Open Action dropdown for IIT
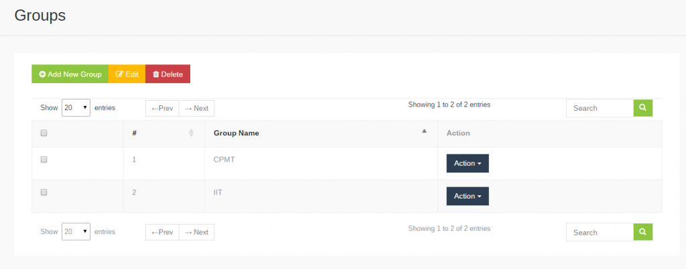686x269 pixels. pos(468,197)
